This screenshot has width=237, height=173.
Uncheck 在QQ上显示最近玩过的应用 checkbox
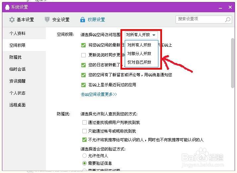[83, 85]
